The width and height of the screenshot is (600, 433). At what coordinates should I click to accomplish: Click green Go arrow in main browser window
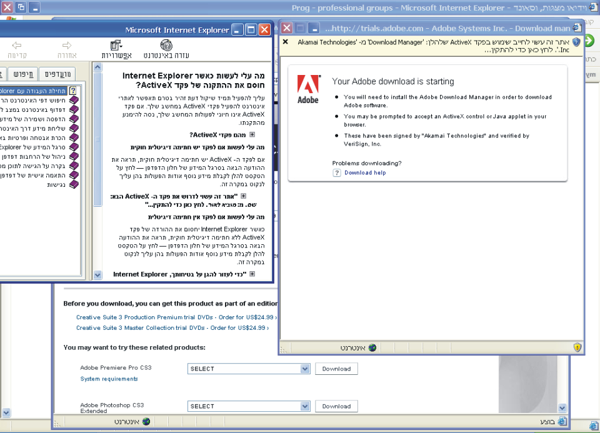pos(589,41)
